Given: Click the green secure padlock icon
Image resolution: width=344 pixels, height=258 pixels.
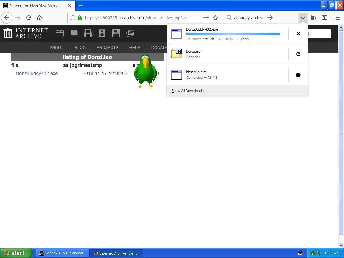Looking at the screenshot, I should (x=80, y=18).
